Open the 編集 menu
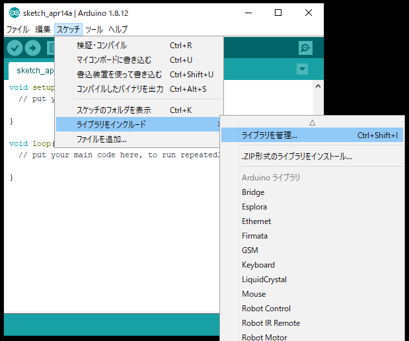This screenshot has height=341, width=409. click(43, 29)
